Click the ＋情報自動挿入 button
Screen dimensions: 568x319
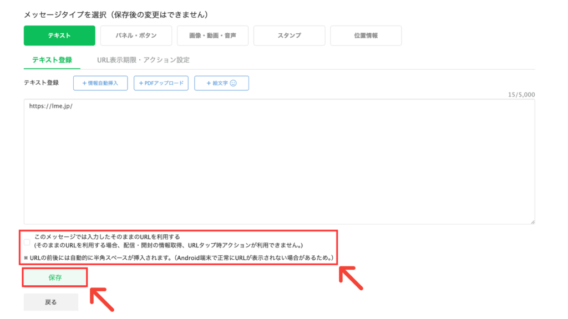[x=100, y=83]
